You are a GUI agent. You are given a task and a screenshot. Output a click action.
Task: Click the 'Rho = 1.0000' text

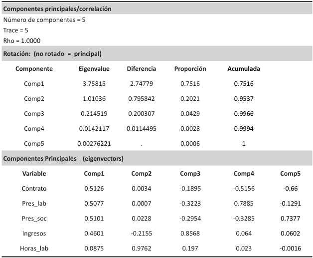pos(22,41)
